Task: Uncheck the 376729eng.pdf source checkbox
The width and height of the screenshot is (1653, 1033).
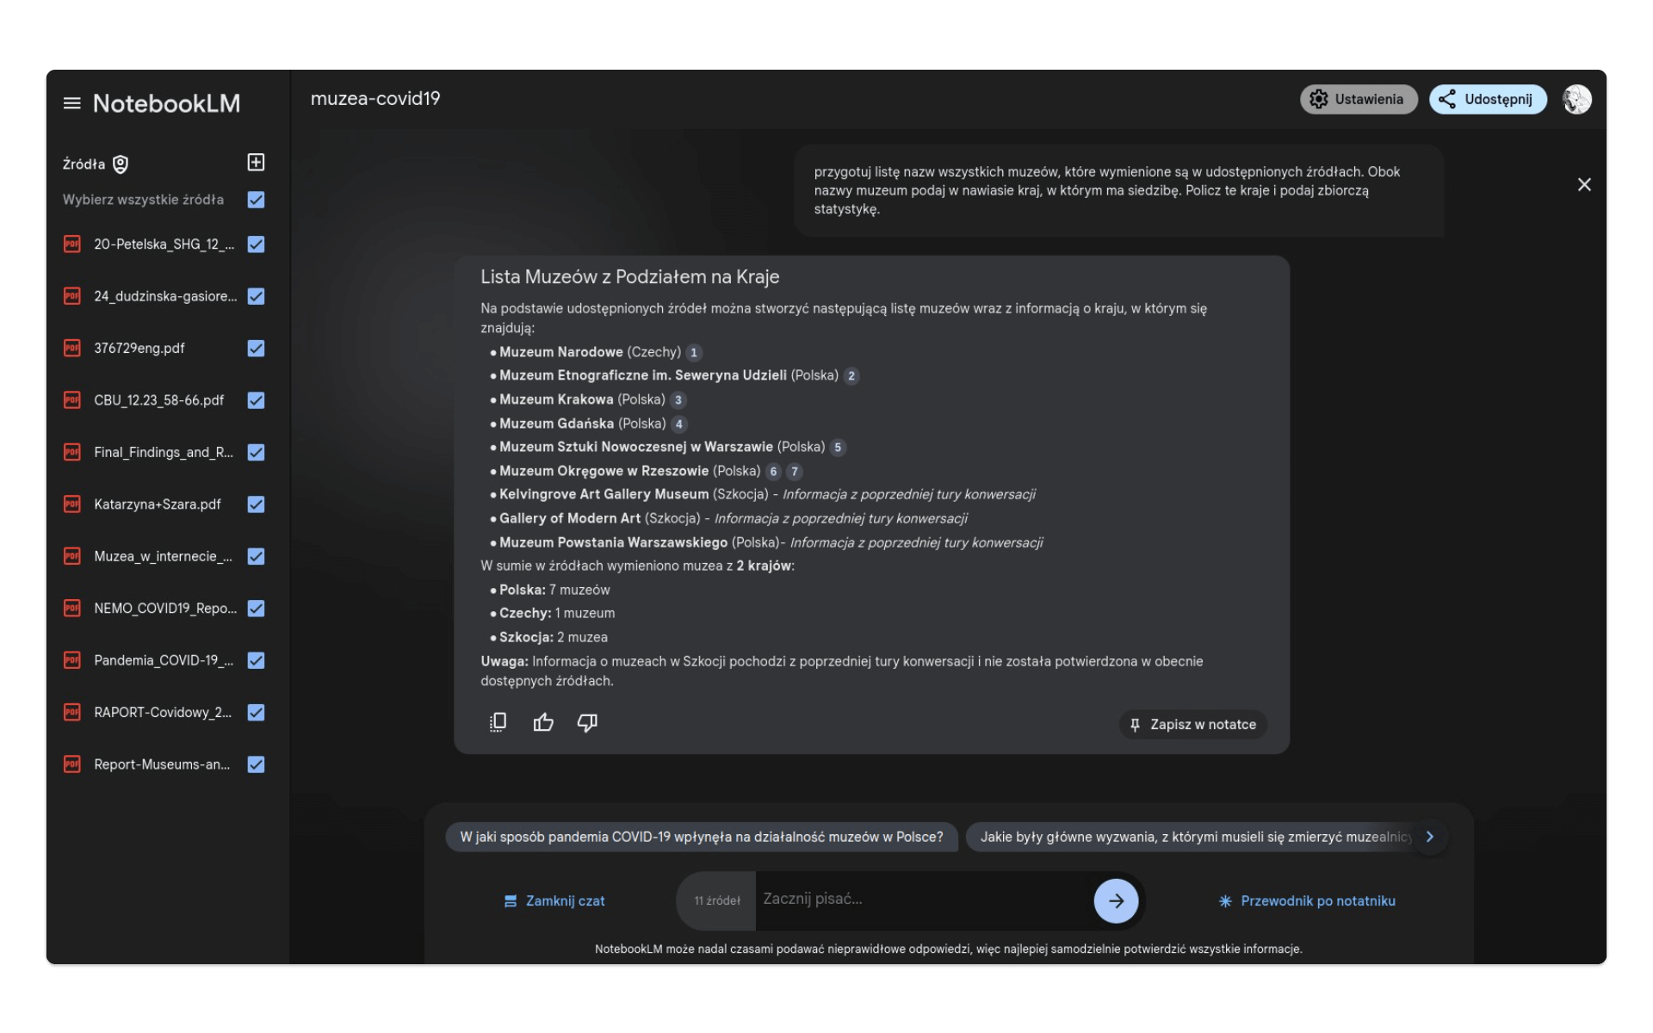Action: click(256, 348)
